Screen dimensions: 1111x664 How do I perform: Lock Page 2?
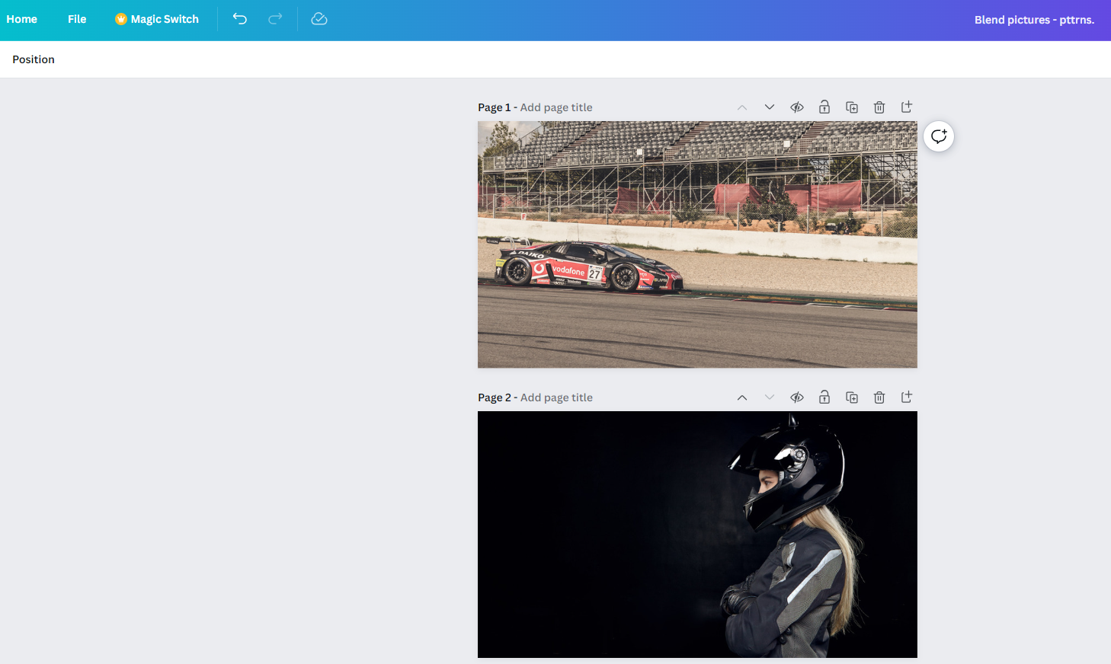point(824,397)
